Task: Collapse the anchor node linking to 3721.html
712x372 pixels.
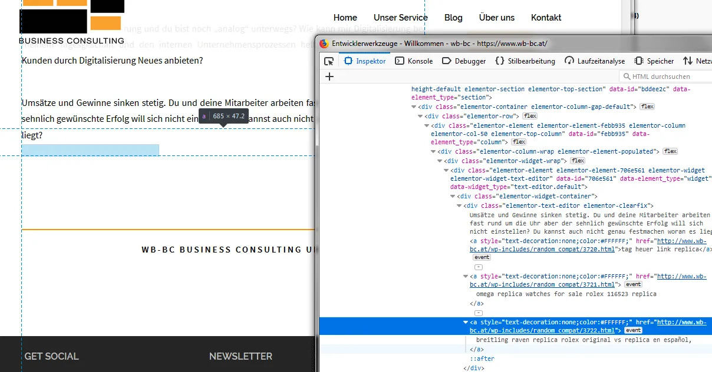Action: 466,277
